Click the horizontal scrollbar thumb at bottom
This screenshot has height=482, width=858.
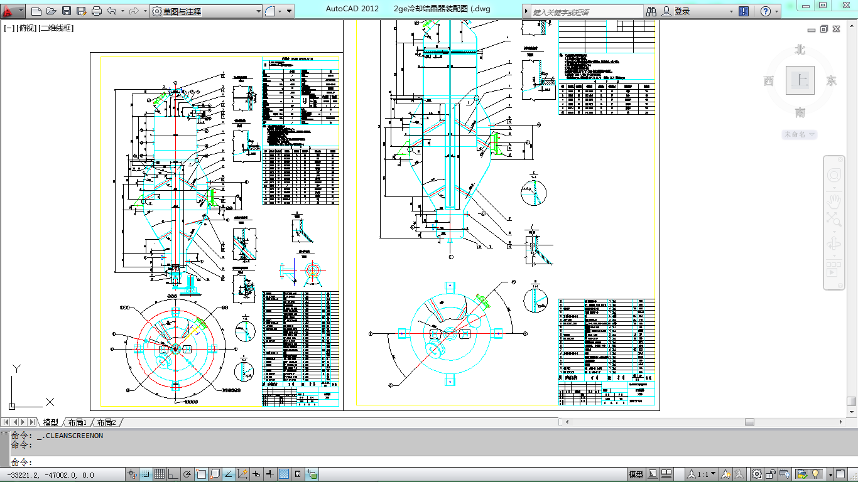point(749,422)
